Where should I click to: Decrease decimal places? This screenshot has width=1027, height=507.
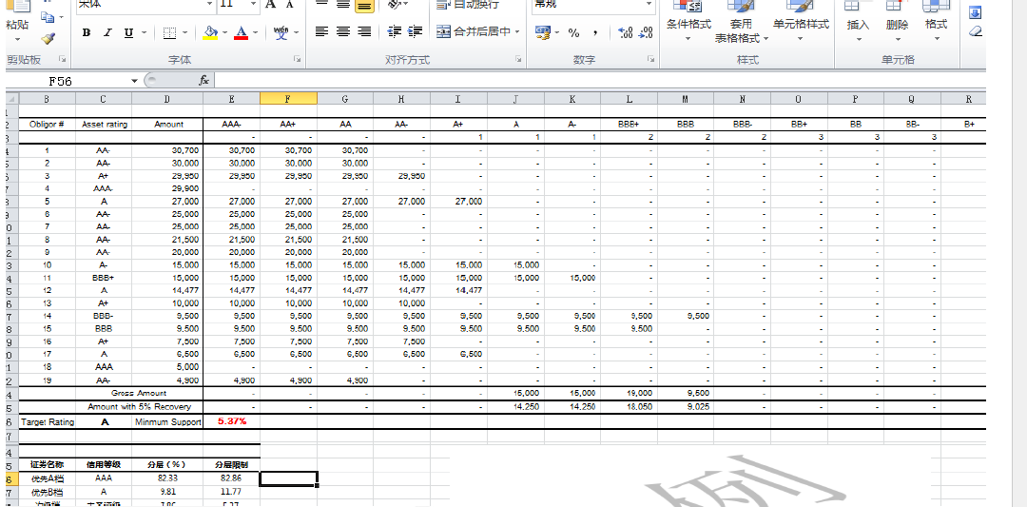click(x=646, y=32)
